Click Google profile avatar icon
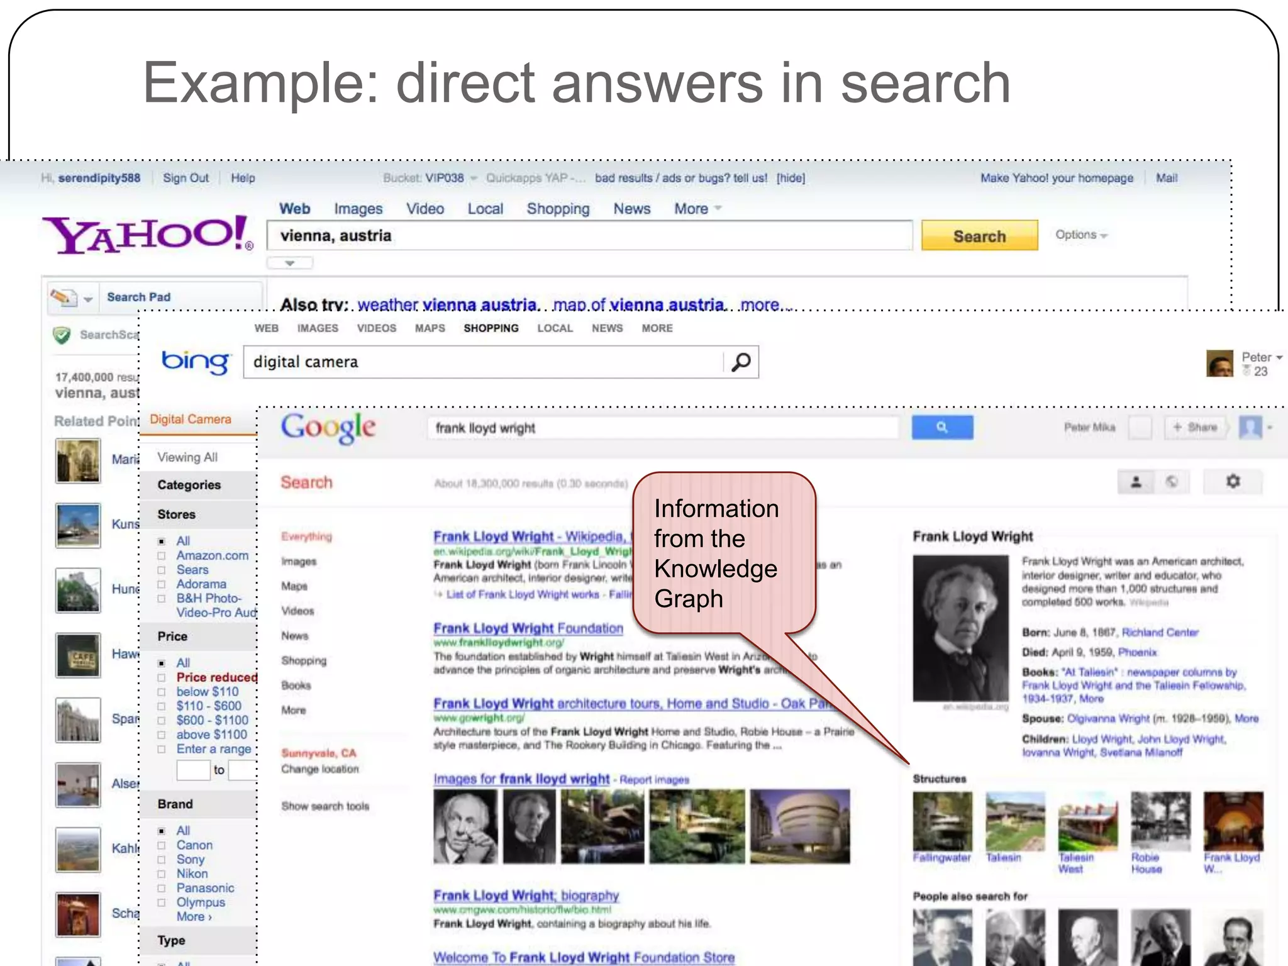1288x966 pixels. (x=1250, y=428)
